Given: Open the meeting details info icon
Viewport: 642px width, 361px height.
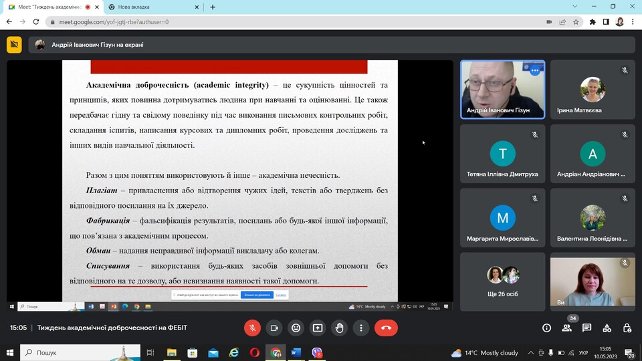Looking at the screenshot, I should click(546, 328).
